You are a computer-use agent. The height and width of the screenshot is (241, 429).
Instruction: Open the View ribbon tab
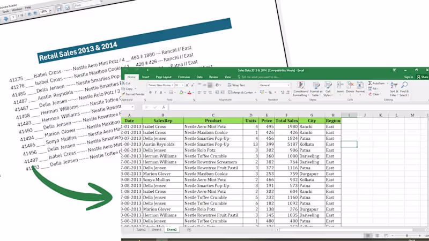coord(227,77)
